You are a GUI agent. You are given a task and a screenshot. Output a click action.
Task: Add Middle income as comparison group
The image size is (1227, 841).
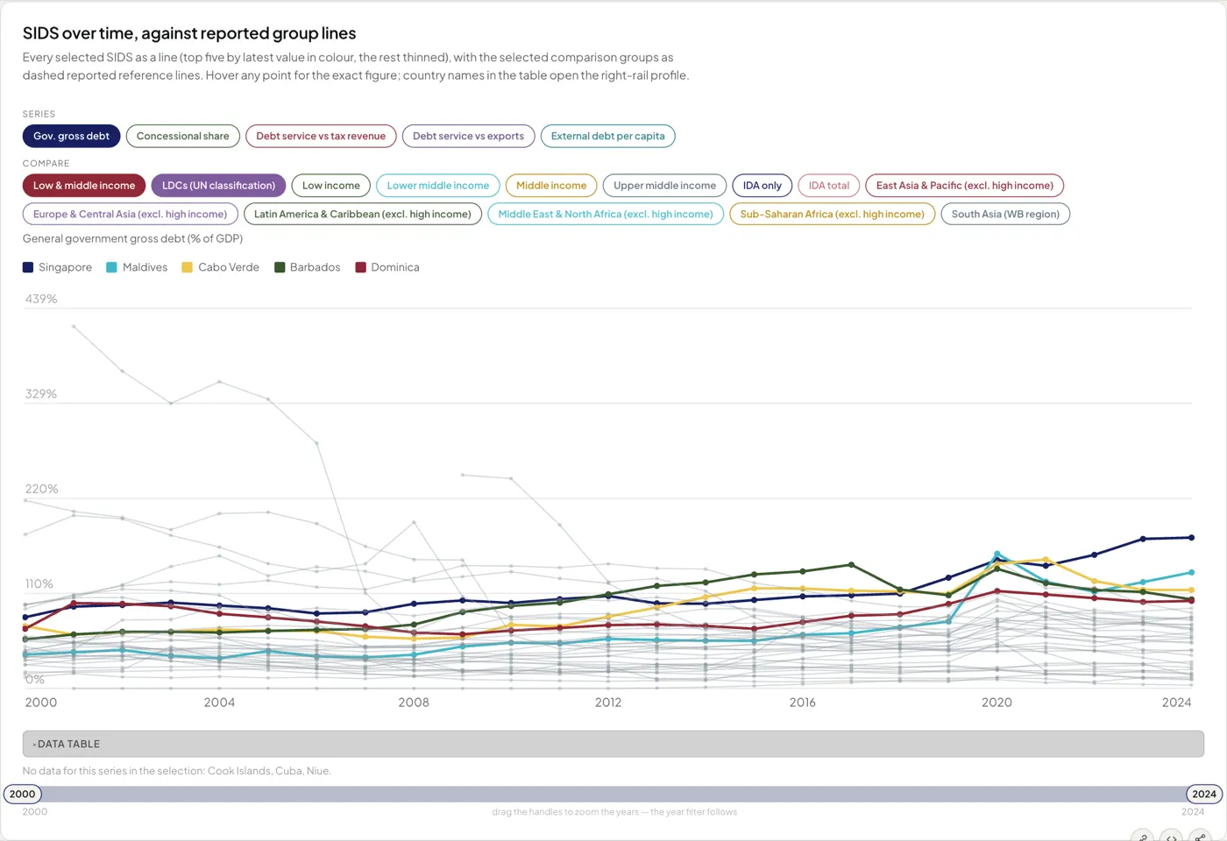(551, 186)
